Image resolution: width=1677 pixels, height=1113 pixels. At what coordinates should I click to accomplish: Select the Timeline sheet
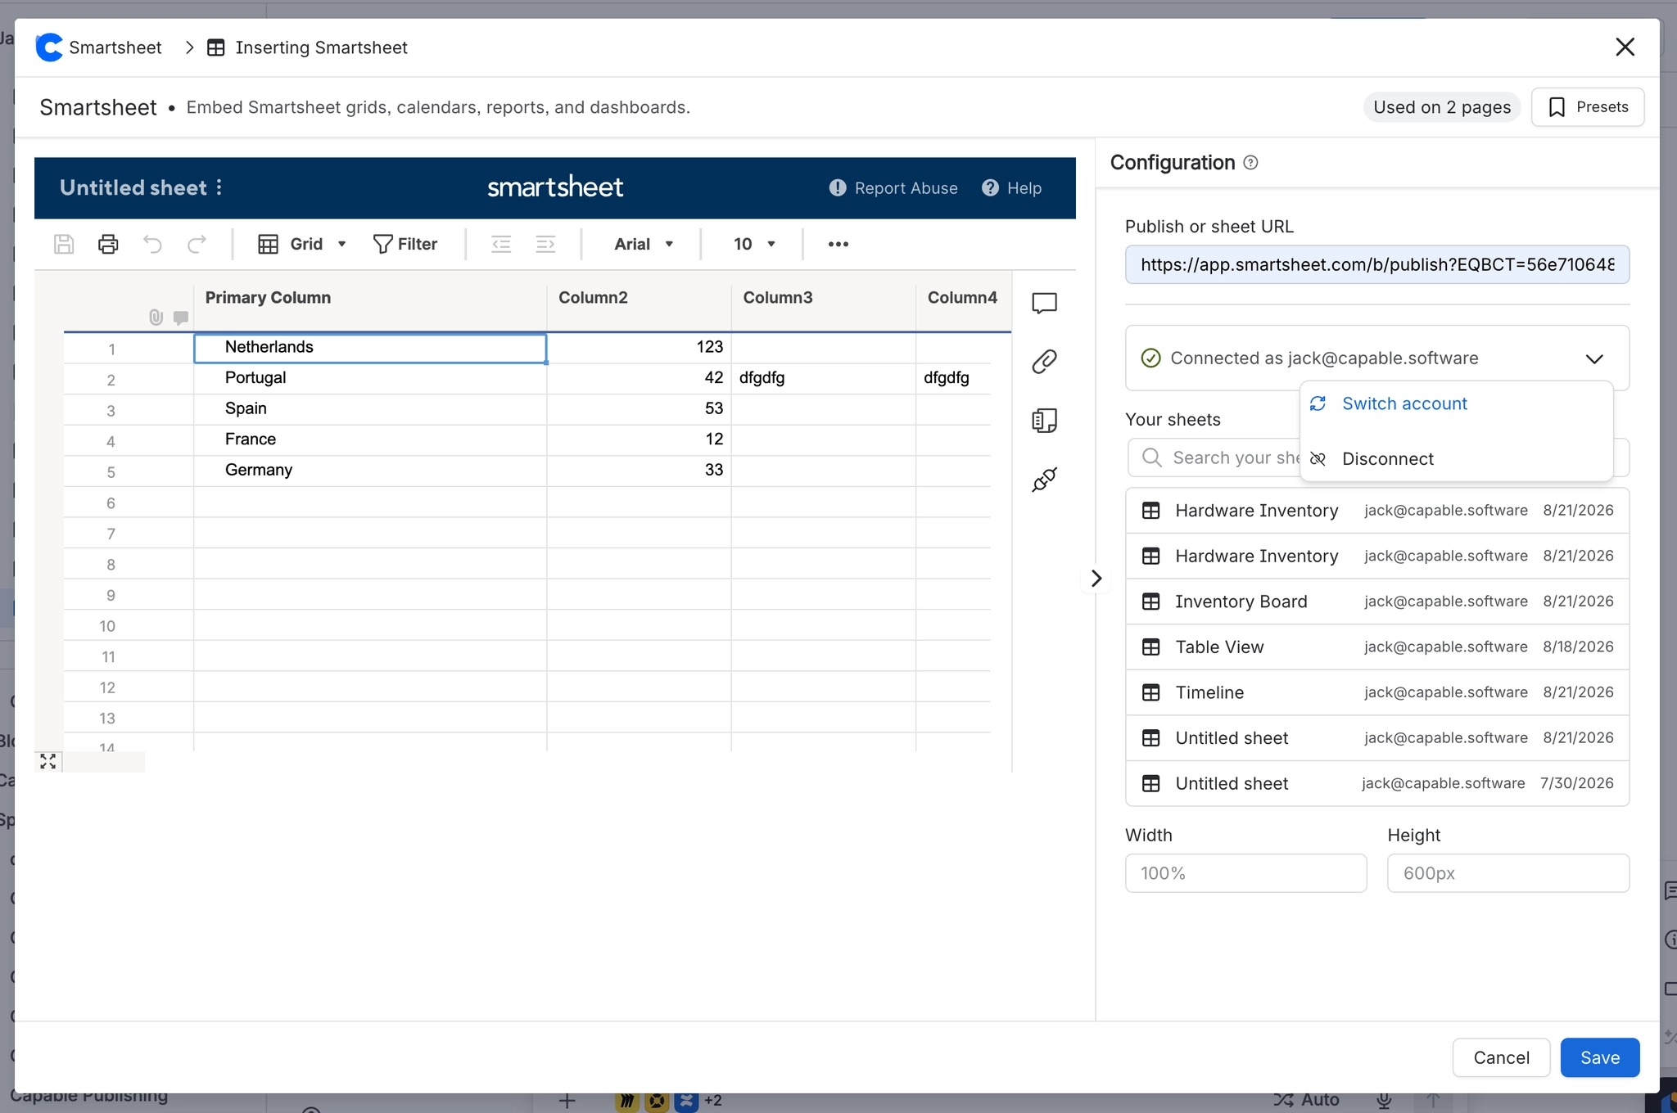pyautogui.click(x=1377, y=692)
